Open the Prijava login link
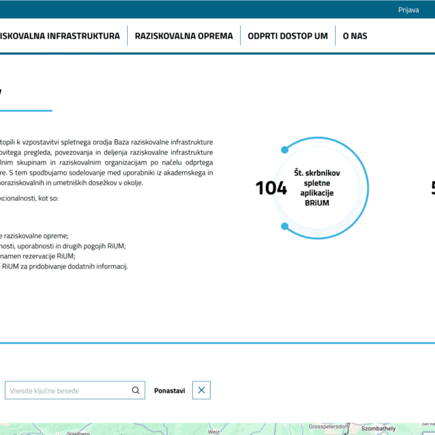The width and height of the screenshot is (435, 435). pos(408,10)
